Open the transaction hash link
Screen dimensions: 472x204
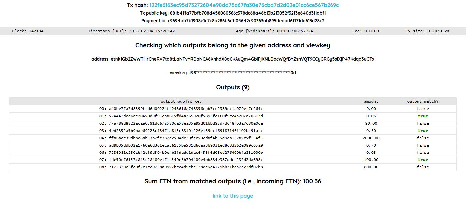[244, 5]
